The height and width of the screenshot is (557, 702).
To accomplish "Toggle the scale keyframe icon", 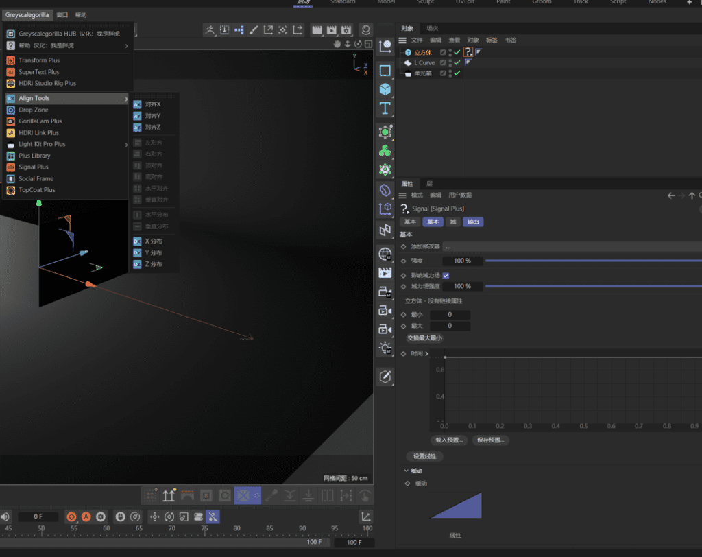I will click(184, 517).
